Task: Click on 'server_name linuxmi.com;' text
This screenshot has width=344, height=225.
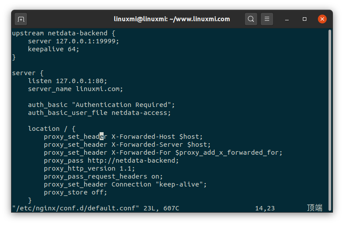Action: click(75, 89)
